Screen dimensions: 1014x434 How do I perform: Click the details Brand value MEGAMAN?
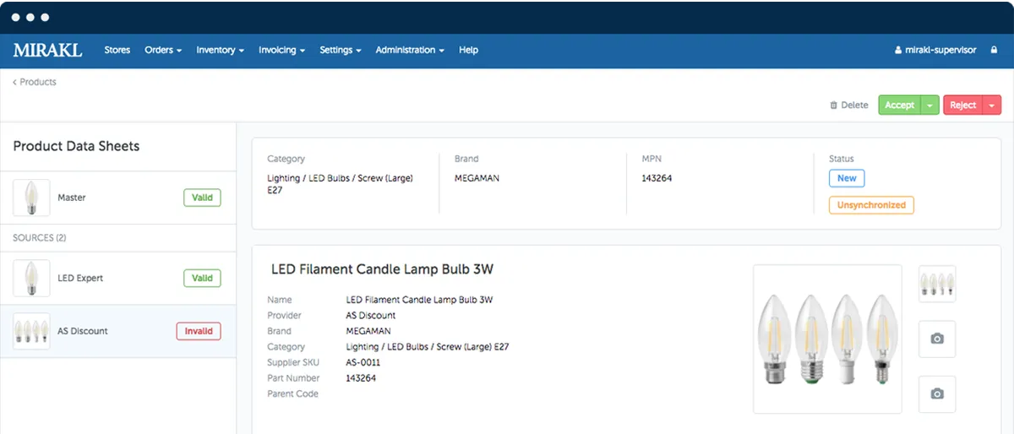point(368,331)
